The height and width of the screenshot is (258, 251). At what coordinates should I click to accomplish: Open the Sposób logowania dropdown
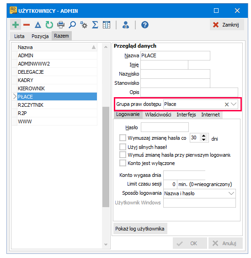point(231,193)
